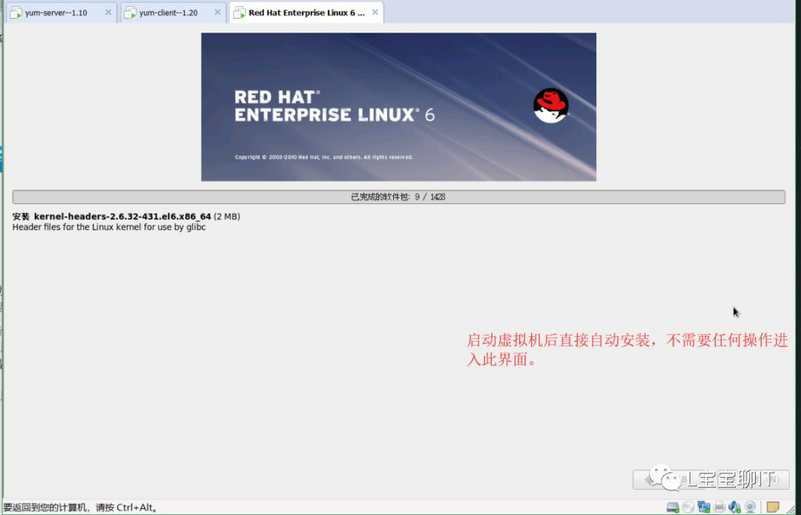Click the Red Hat shadowman logo
Screen dimensions: 801x515
(550, 106)
